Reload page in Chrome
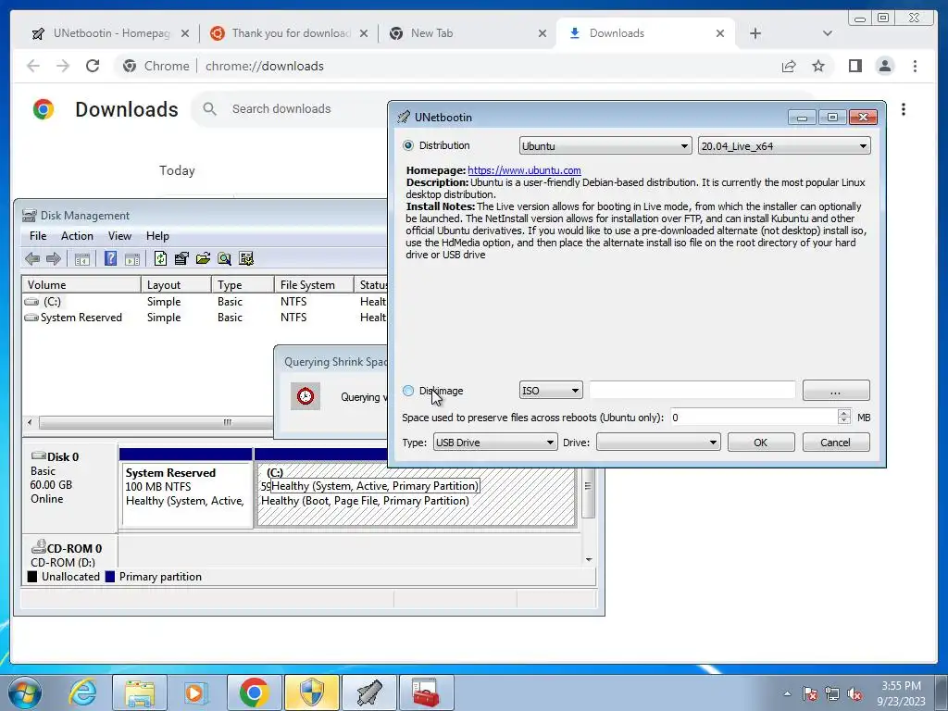The image size is (948, 711). [92, 66]
